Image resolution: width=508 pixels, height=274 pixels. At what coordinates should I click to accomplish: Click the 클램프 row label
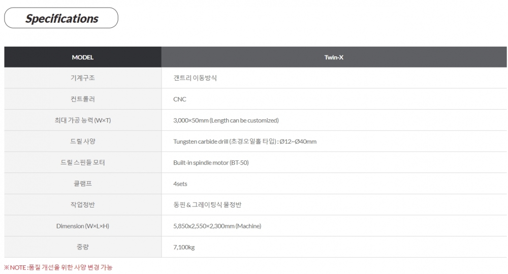point(83,184)
